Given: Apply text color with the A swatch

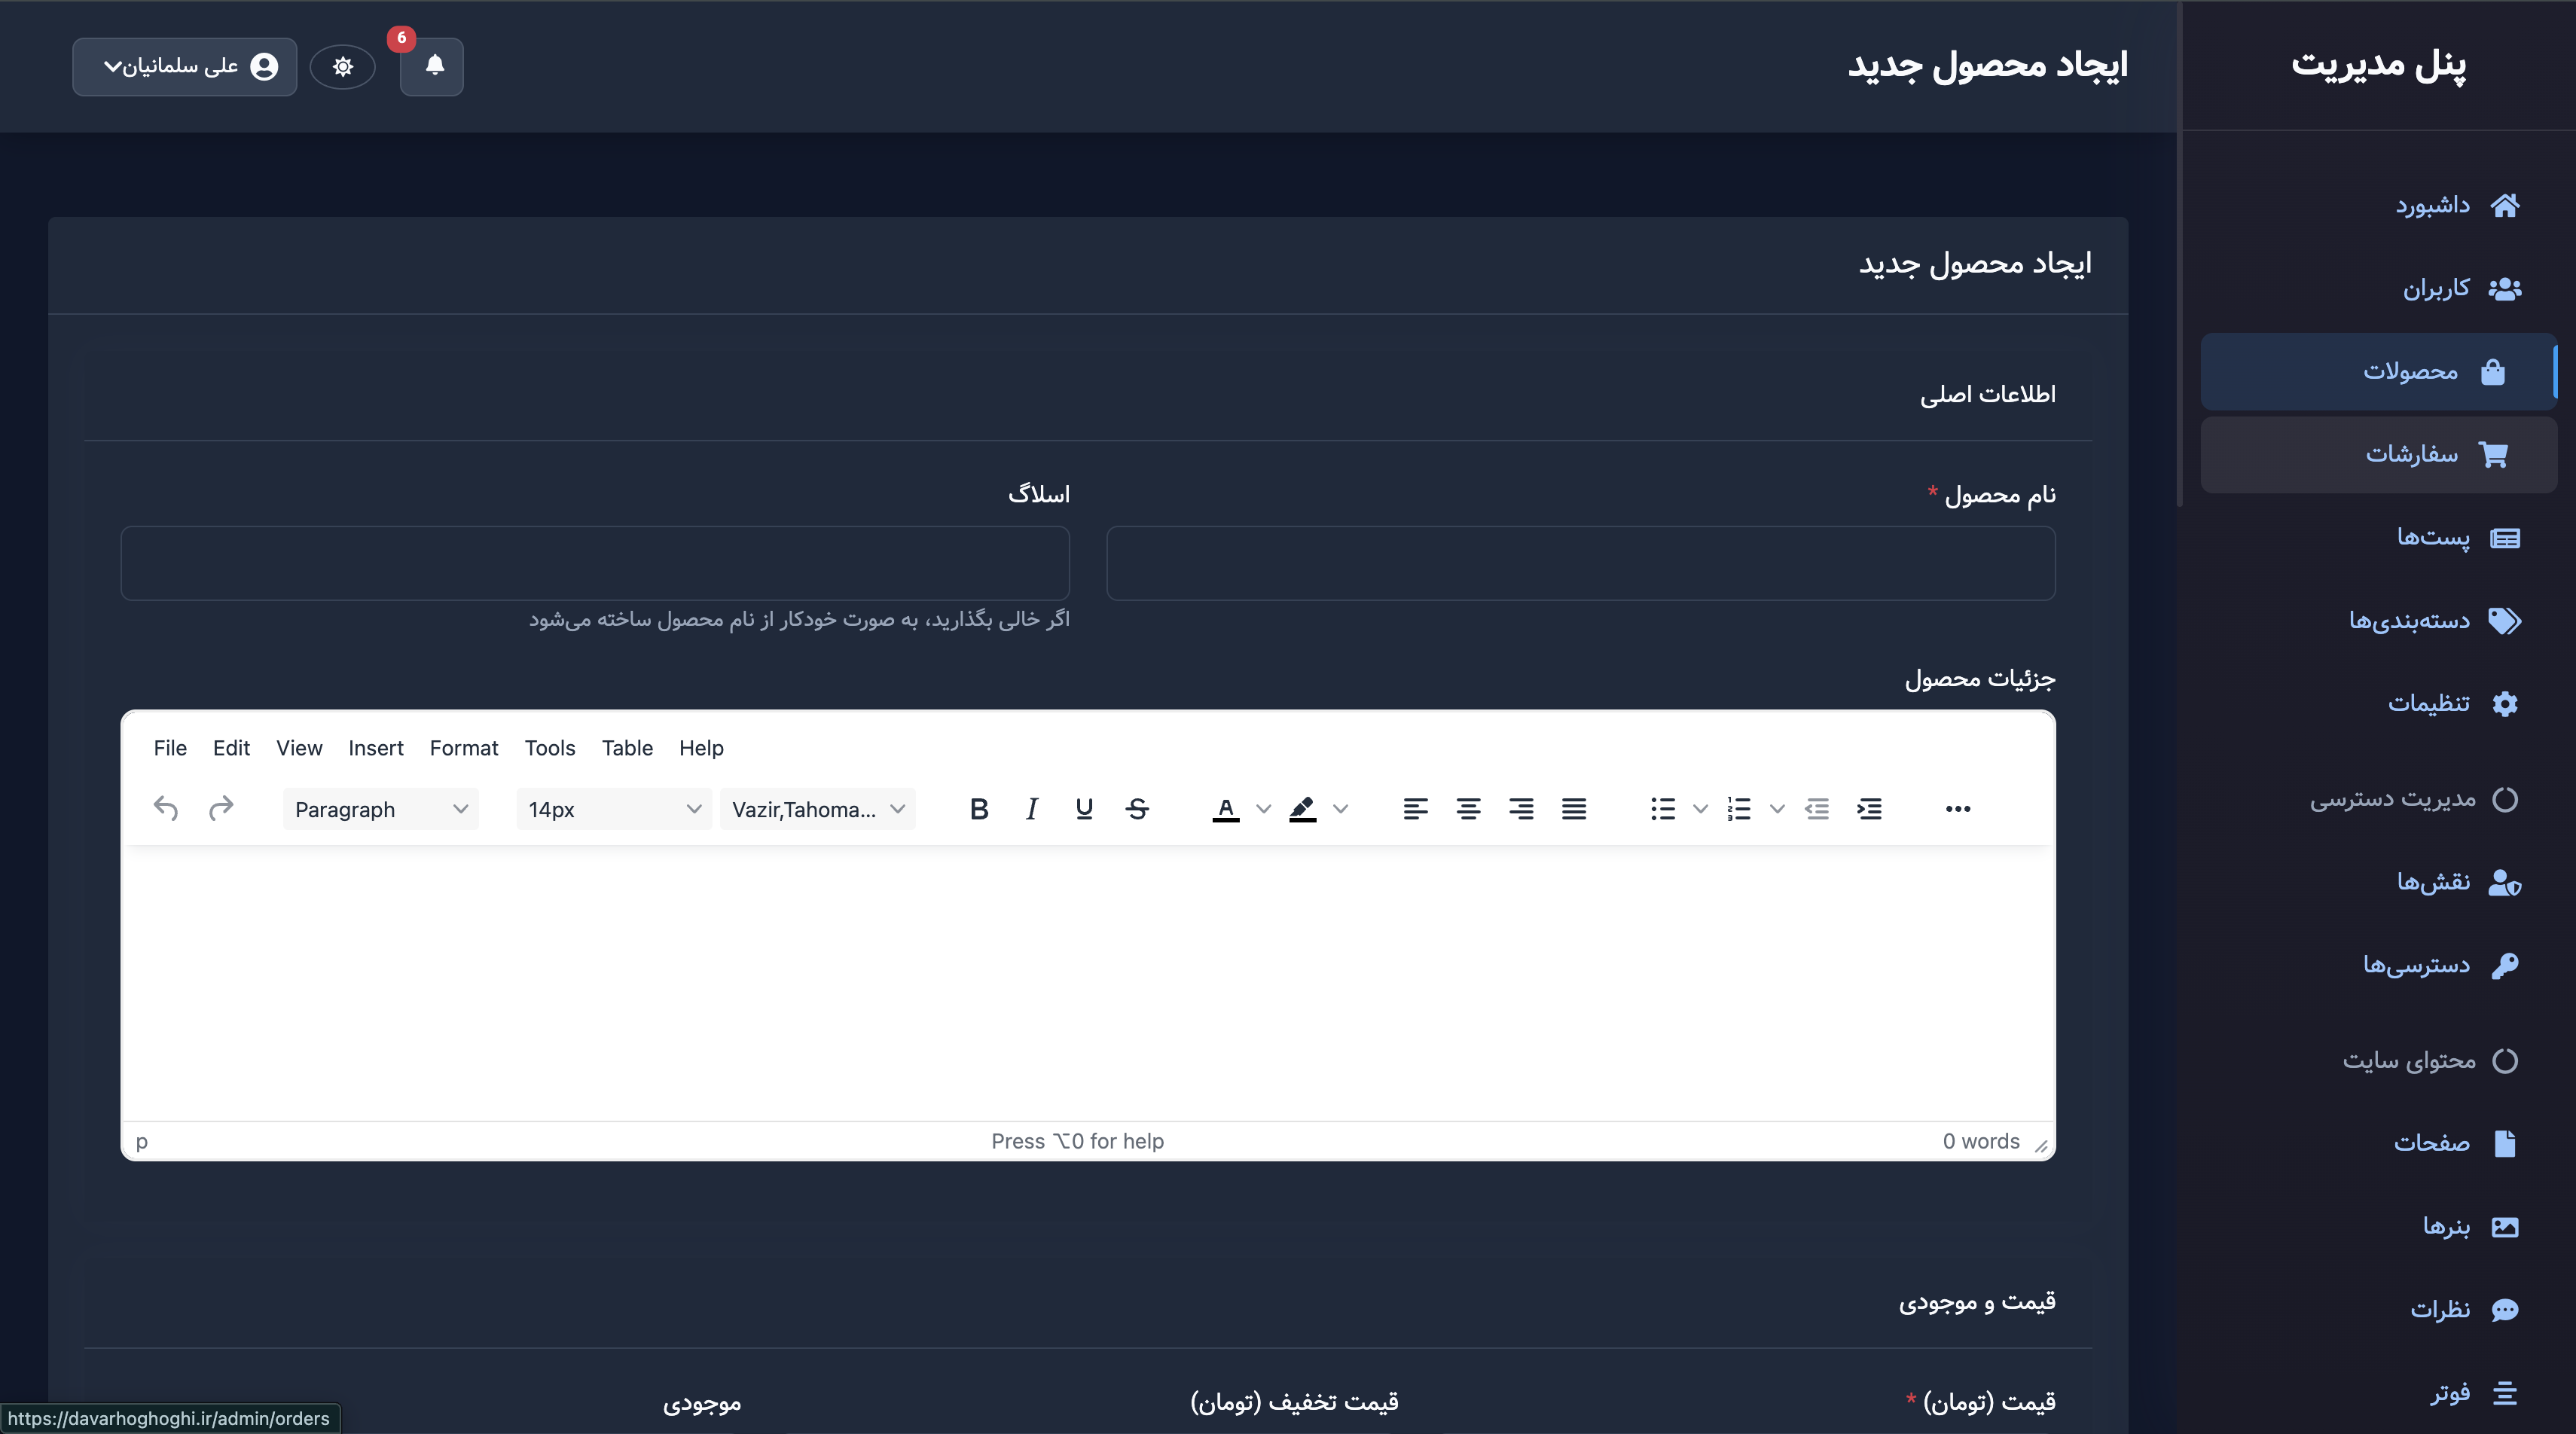Looking at the screenshot, I should point(1225,809).
